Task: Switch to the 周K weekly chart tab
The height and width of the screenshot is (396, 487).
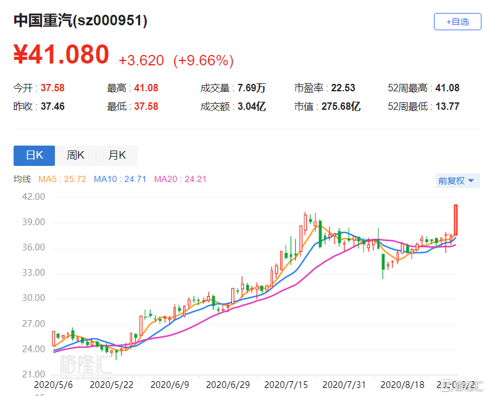Action: [75, 155]
